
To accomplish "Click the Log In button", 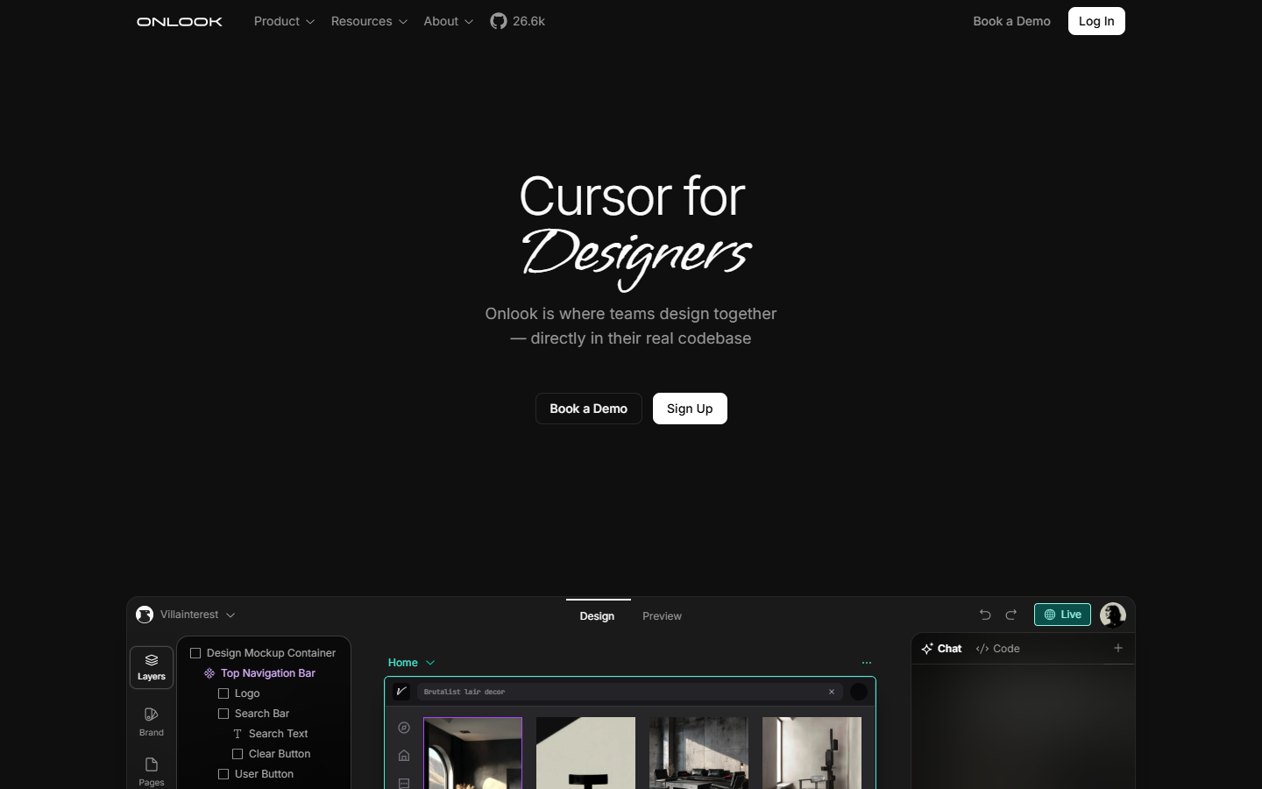I will click(x=1096, y=21).
